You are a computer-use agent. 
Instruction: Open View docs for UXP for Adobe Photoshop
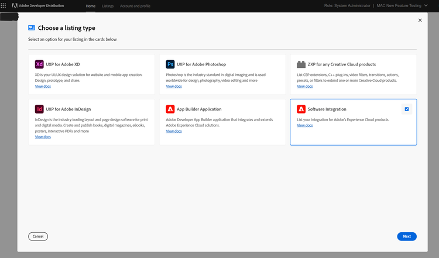tap(174, 86)
